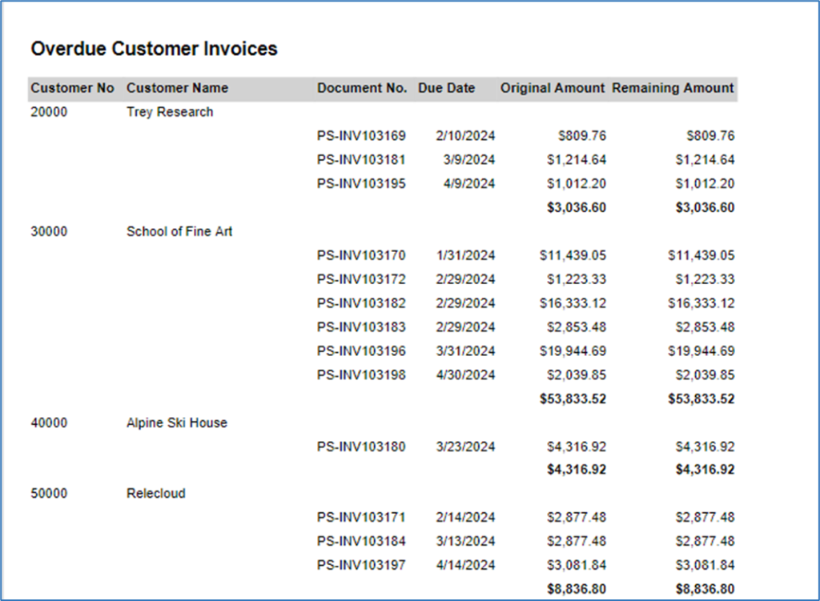Select due date 3/23/2024

465,447
